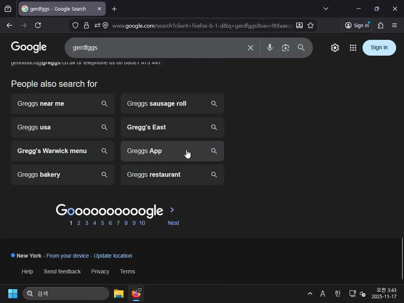
Task: Open site permissions icon in address bar
Action: point(97,25)
